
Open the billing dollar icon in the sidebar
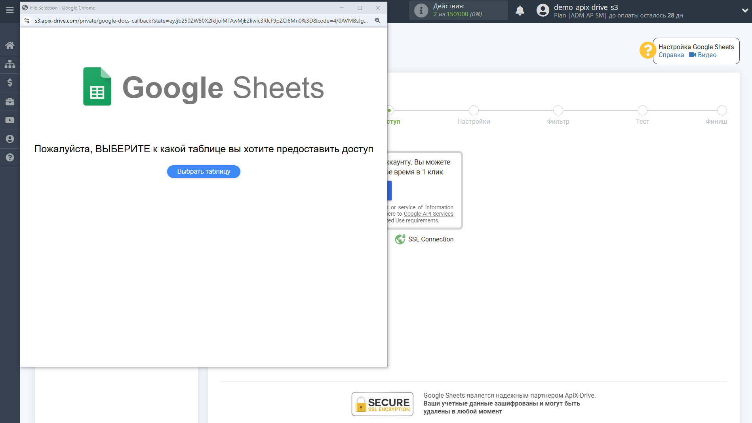pos(10,82)
